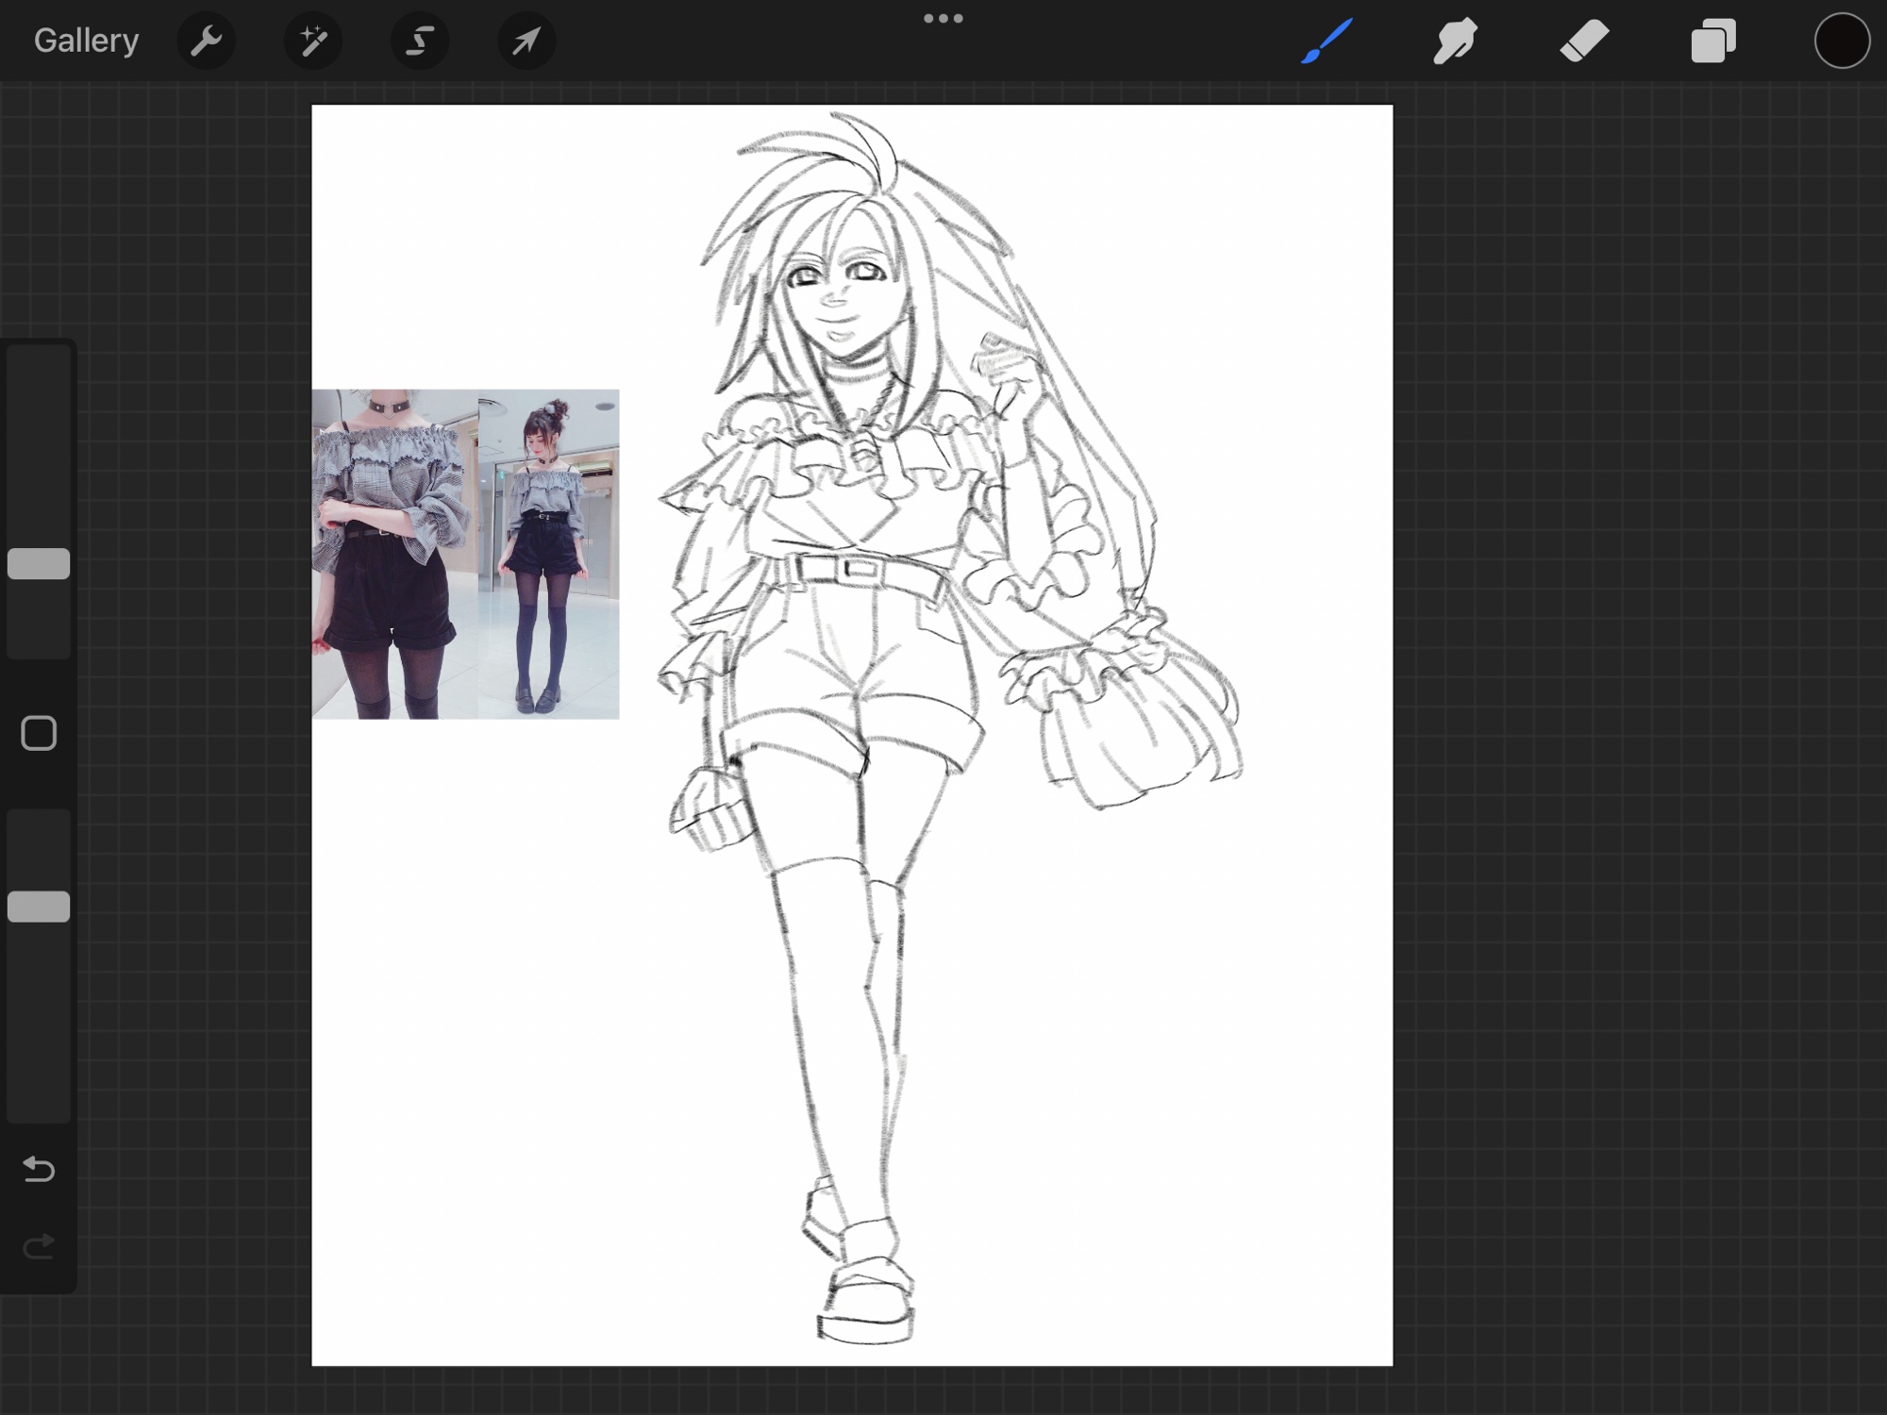Return to the Gallery
The height and width of the screenshot is (1415, 1887).
(x=86, y=41)
